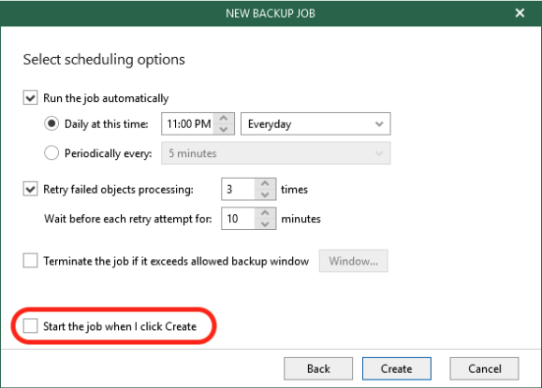Uncheck Run the job automatically
The width and height of the screenshot is (542, 388).
click(x=30, y=97)
